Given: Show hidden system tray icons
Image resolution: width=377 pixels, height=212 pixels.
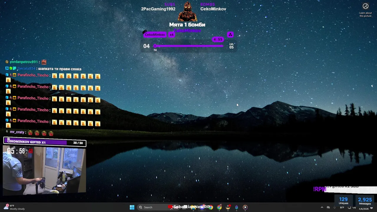Looking at the screenshot, I should pos(322,208).
